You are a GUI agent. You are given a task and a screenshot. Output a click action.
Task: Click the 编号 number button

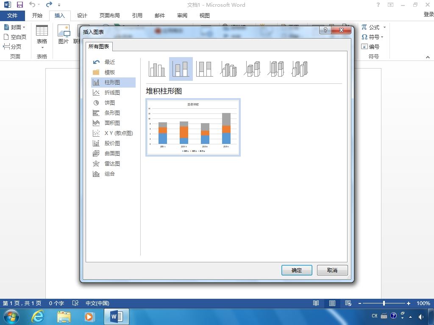[370, 47]
